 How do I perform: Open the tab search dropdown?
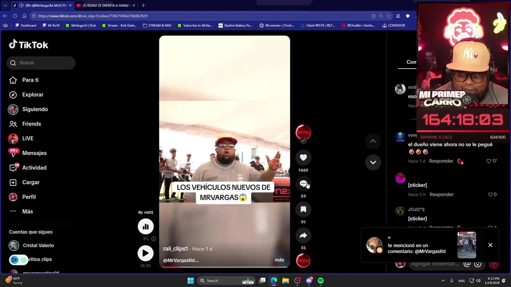pyautogui.click(x=5, y=5)
